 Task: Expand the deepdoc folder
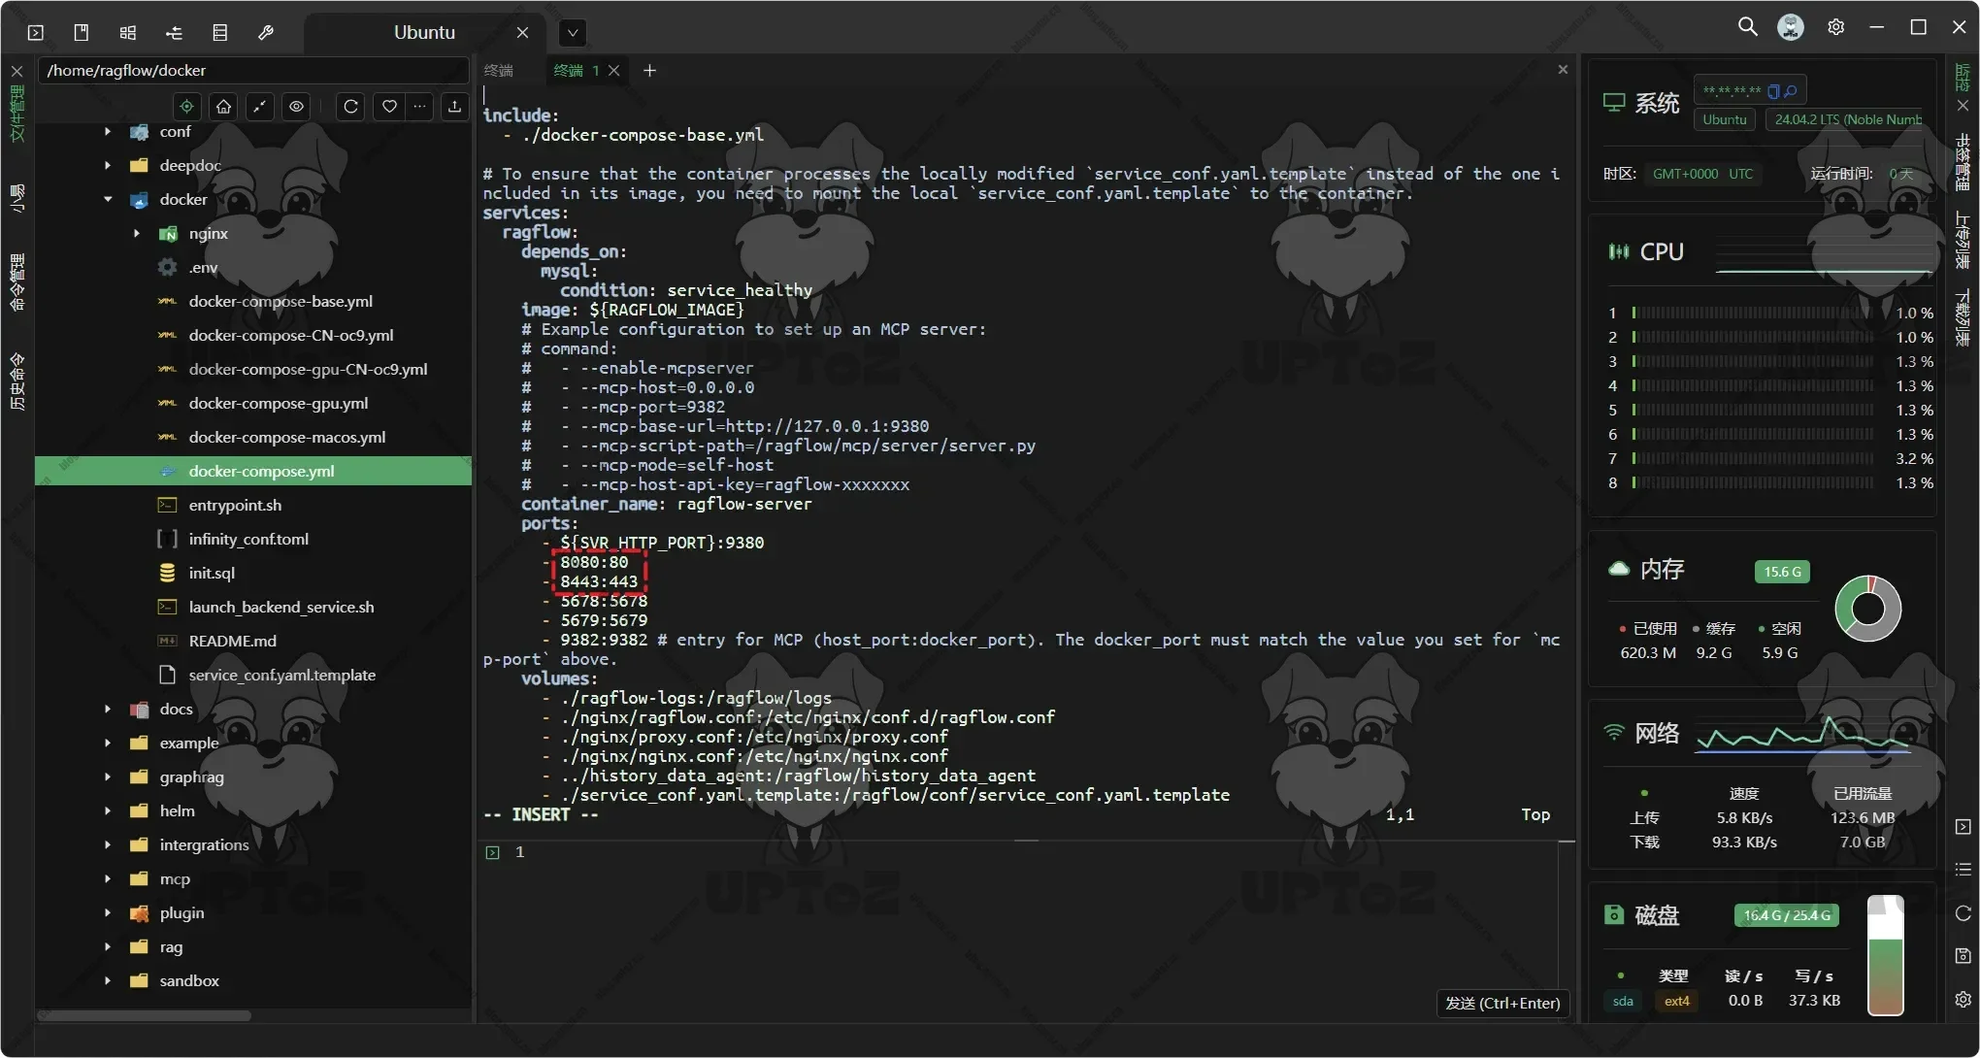point(108,165)
